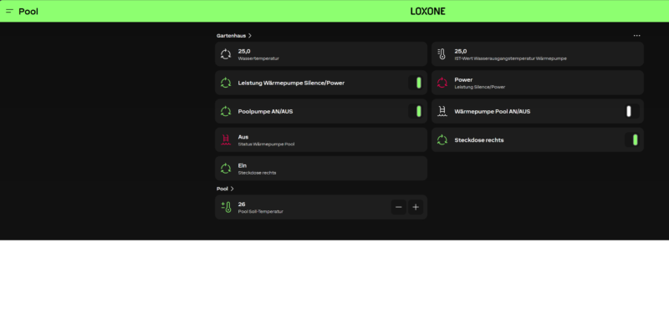Select the Poolpumpe AN/AUS label
The image size is (669, 328).
[265, 111]
